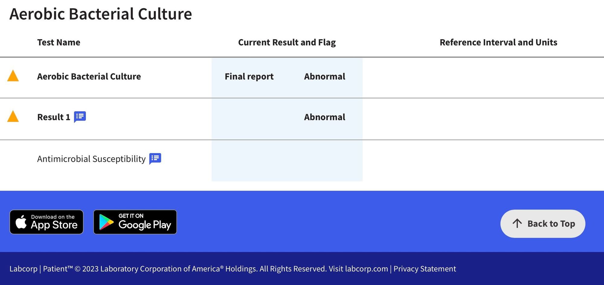604x285 pixels.
Task: Open the Antimicrobial Susceptibility comment icon
Action: 155,158
